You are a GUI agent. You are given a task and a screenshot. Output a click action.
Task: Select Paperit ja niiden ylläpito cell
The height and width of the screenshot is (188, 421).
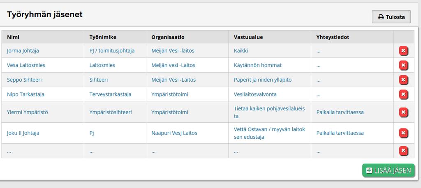pos(263,80)
